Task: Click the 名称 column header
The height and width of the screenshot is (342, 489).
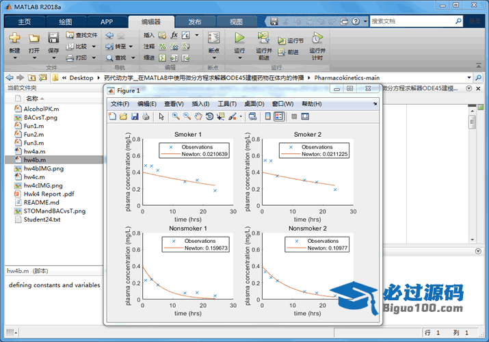Action: pos(32,98)
